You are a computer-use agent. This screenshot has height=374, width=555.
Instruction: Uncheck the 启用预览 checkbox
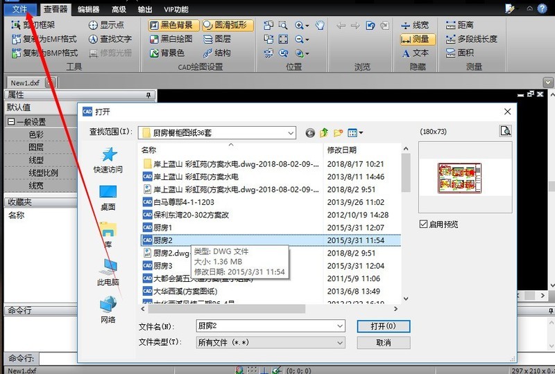point(424,224)
